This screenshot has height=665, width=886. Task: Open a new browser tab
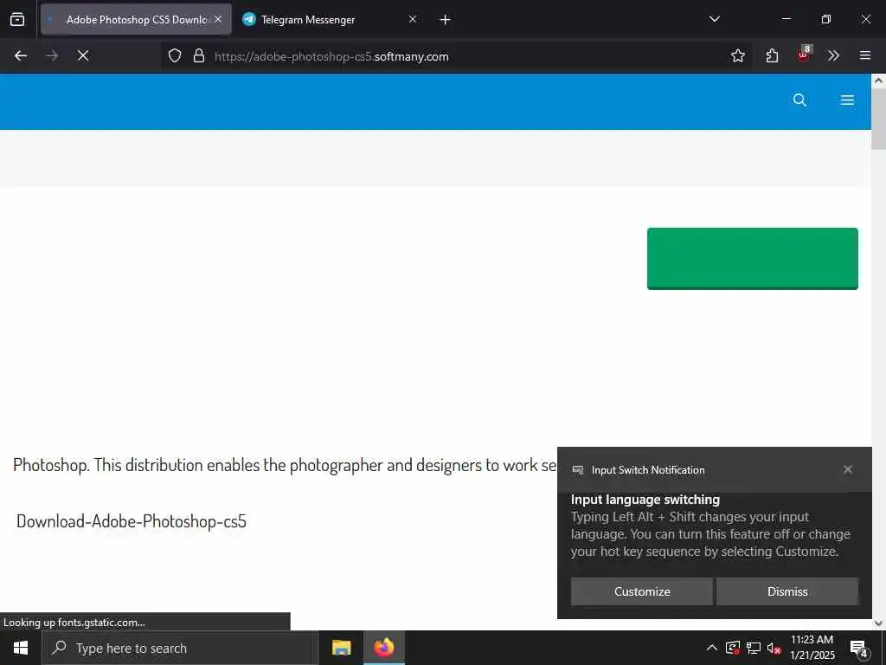pyautogui.click(x=445, y=20)
